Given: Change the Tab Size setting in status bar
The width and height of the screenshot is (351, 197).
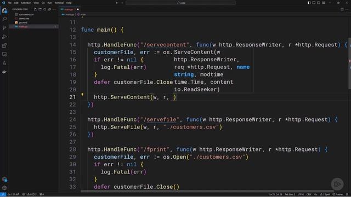Looking at the screenshot, I should [290, 195].
